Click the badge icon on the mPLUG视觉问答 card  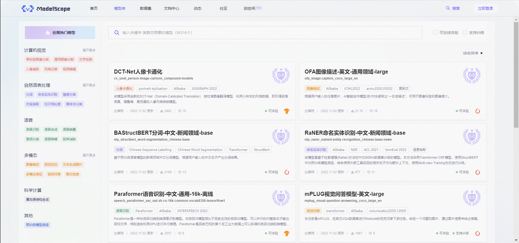tap(472, 198)
